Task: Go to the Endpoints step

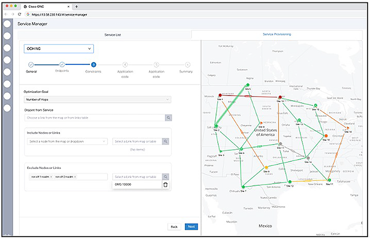Action: click(x=62, y=64)
